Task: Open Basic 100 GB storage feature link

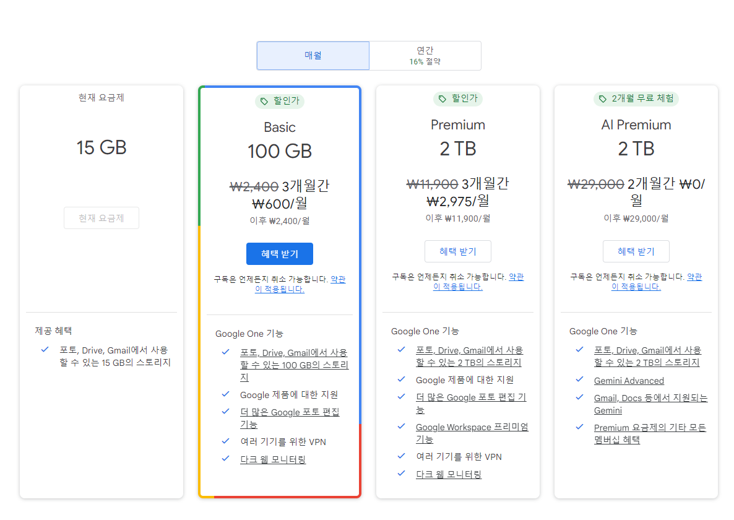Action: pos(294,365)
